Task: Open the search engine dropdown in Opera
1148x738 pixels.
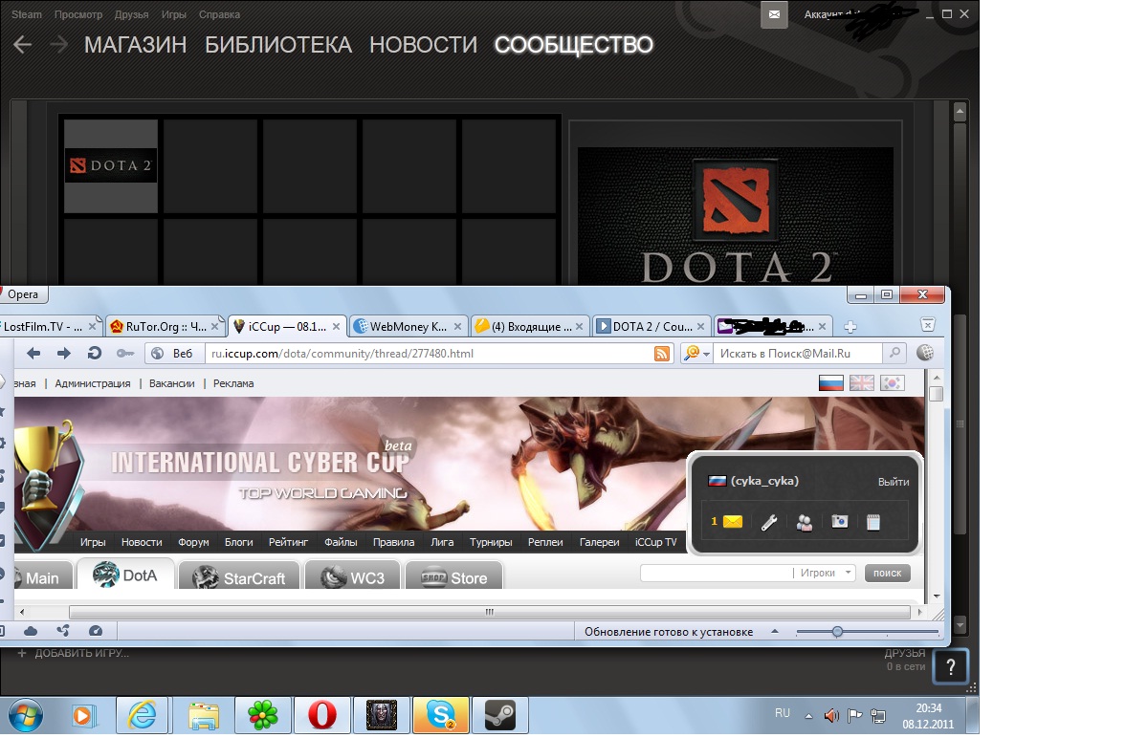Action: point(696,354)
